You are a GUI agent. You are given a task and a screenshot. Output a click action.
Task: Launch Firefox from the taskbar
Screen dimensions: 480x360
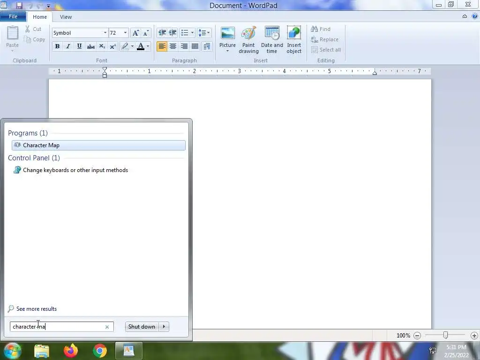(x=71, y=351)
